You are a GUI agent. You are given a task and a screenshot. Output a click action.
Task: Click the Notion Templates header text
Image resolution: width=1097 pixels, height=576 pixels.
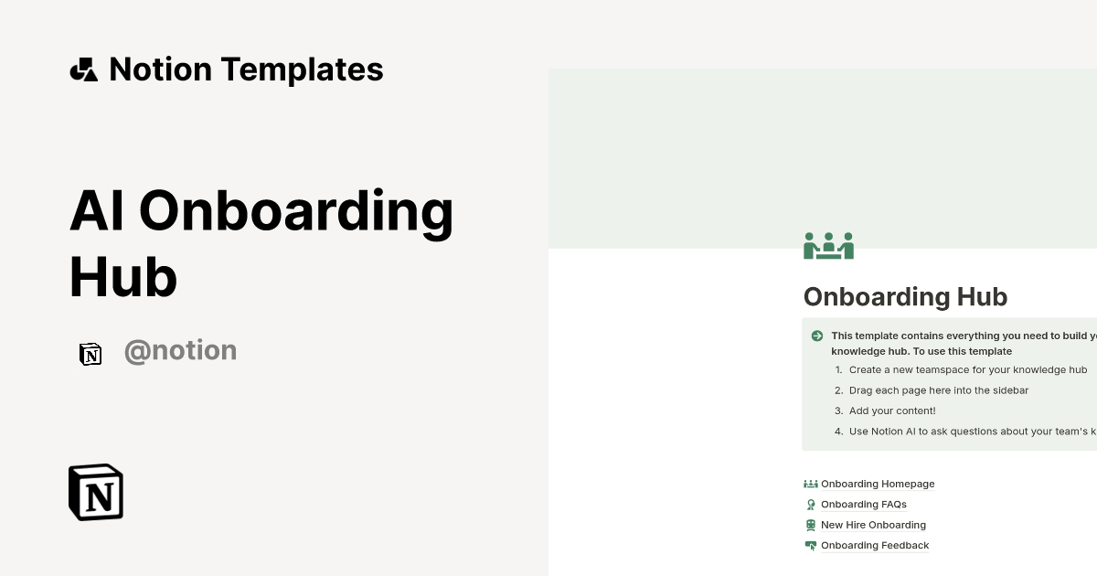click(246, 69)
